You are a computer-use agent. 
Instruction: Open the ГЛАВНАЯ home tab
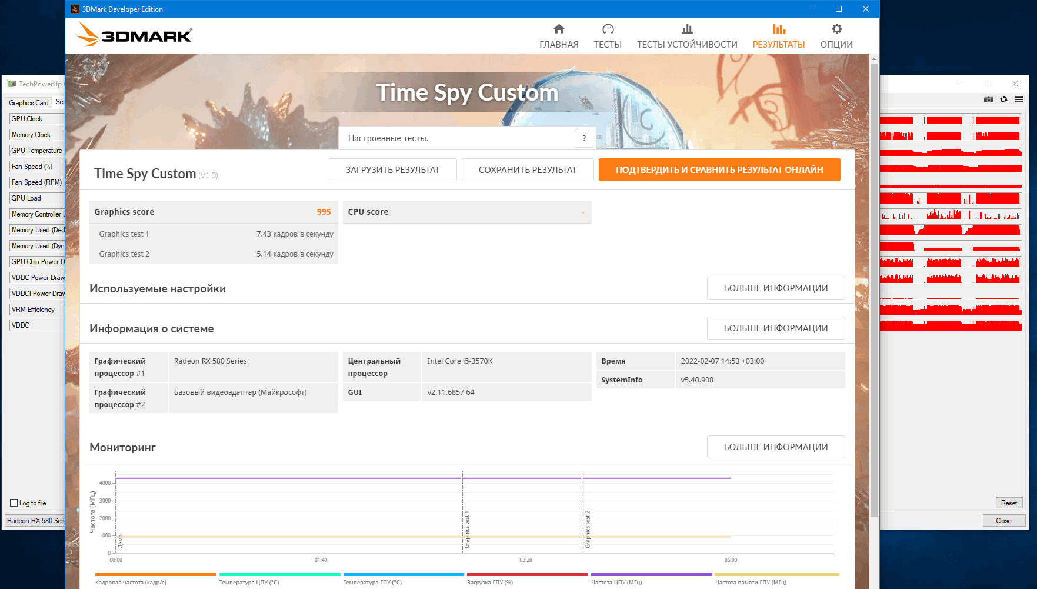[x=559, y=36]
